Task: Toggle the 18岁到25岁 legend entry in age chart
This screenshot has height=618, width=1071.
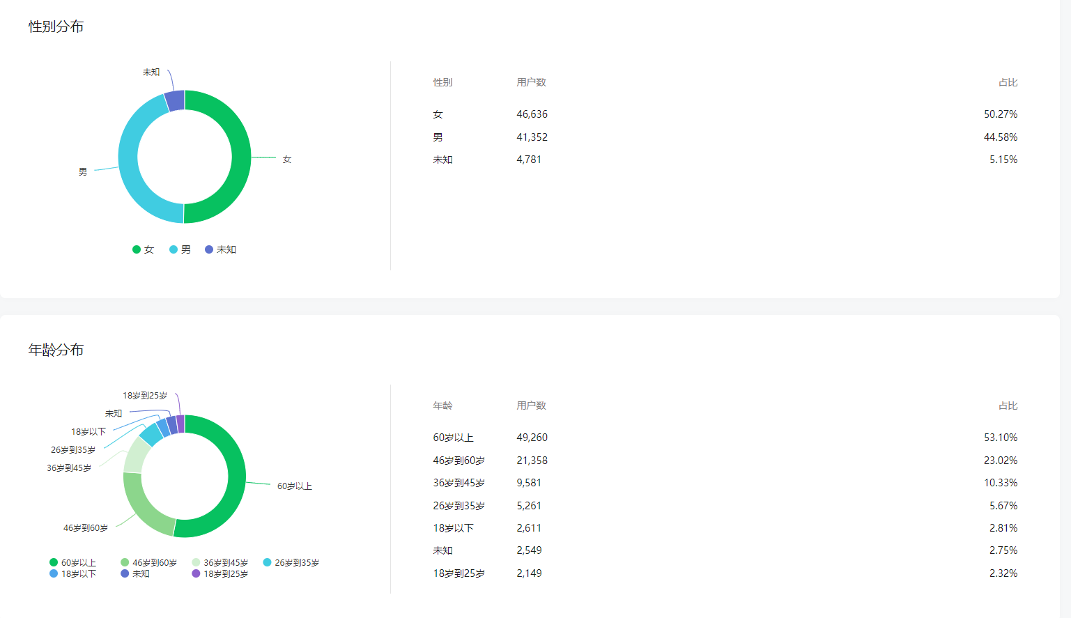Action: pos(220,574)
